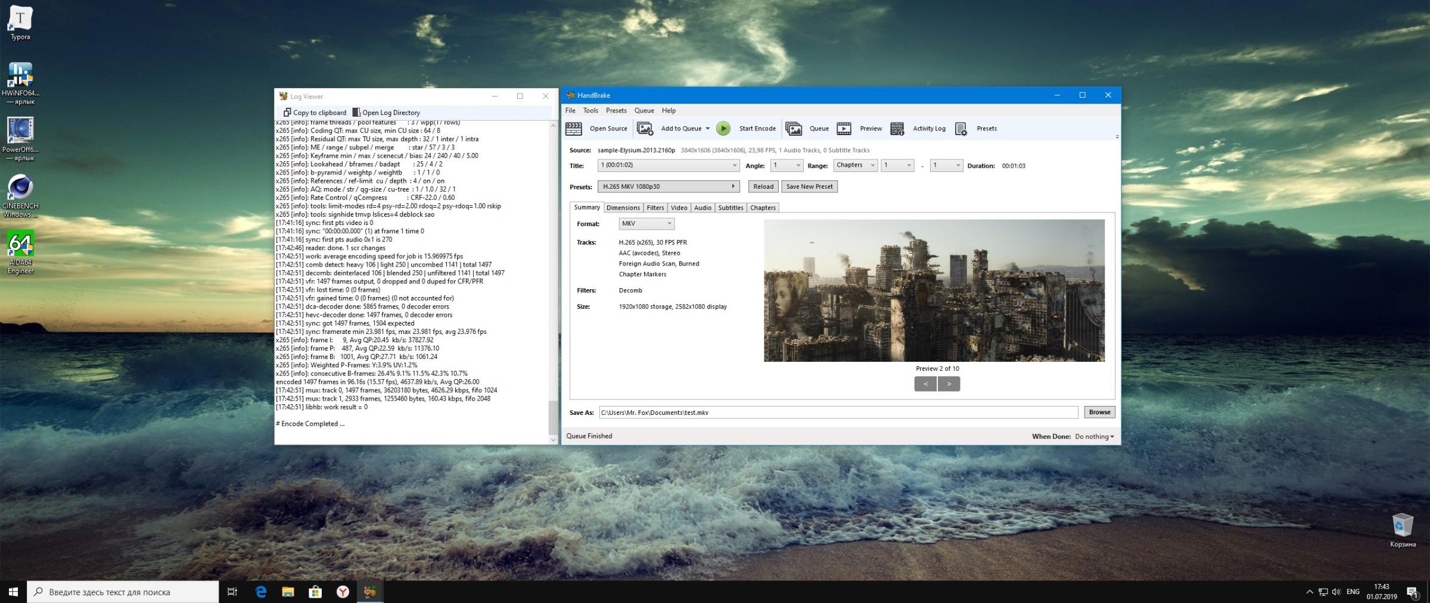Open the Queue window icon

click(x=794, y=129)
